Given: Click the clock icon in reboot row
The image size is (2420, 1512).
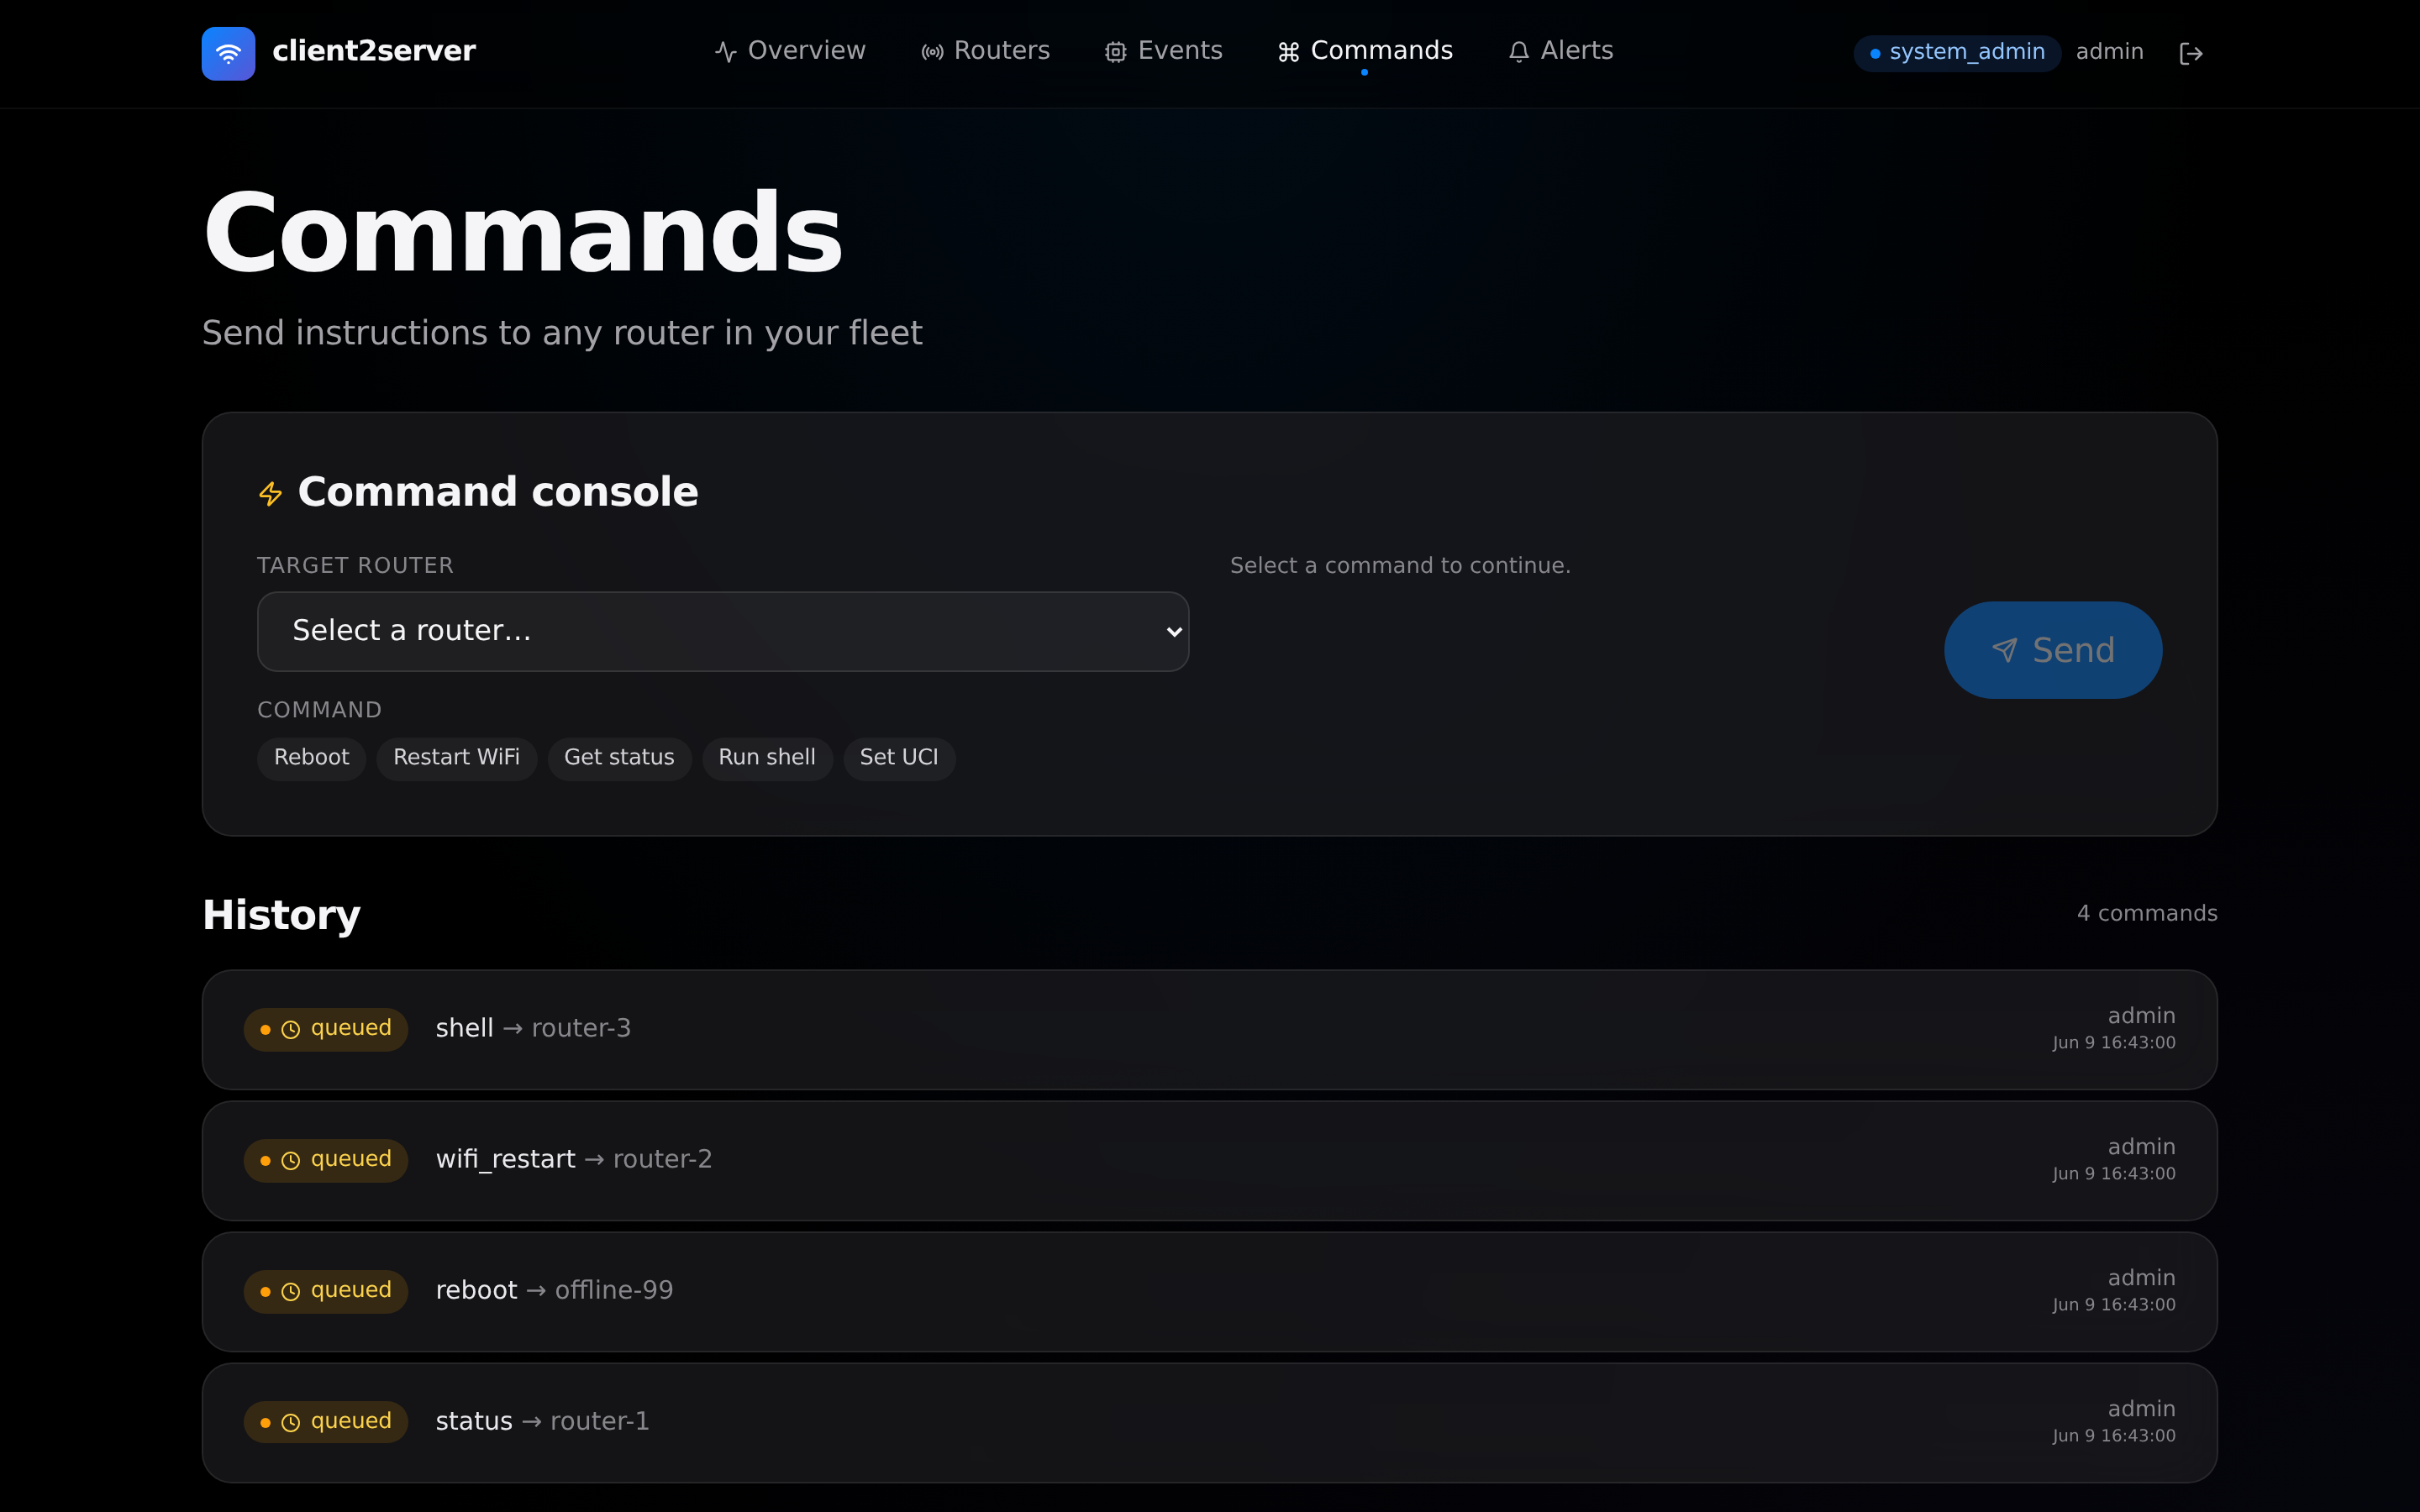Looking at the screenshot, I should (x=291, y=1292).
